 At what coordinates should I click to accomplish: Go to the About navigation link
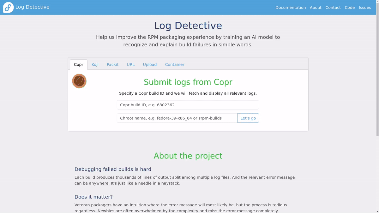[x=315, y=8]
